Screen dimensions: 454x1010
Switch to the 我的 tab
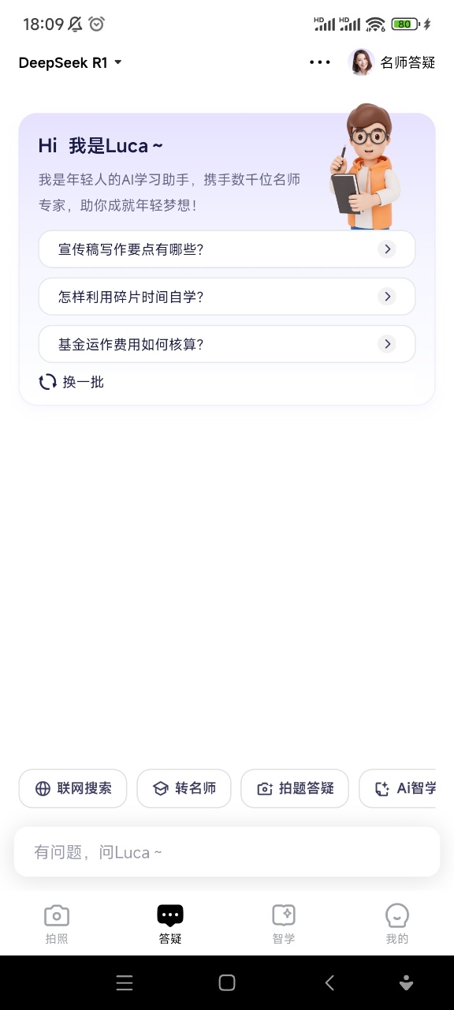click(397, 924)
